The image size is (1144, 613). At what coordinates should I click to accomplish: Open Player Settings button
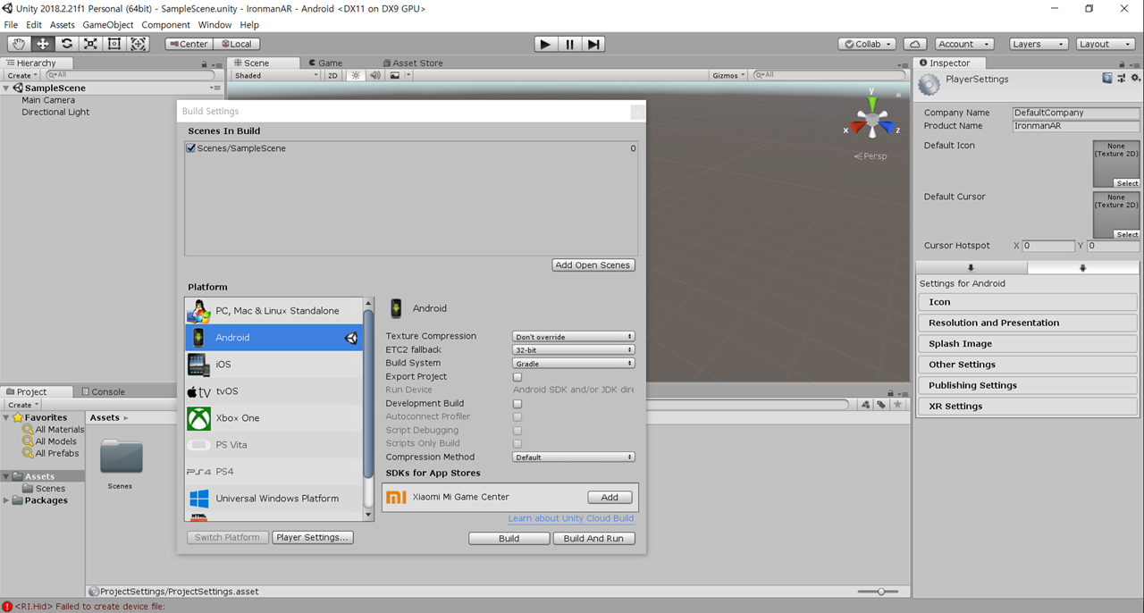313,538
